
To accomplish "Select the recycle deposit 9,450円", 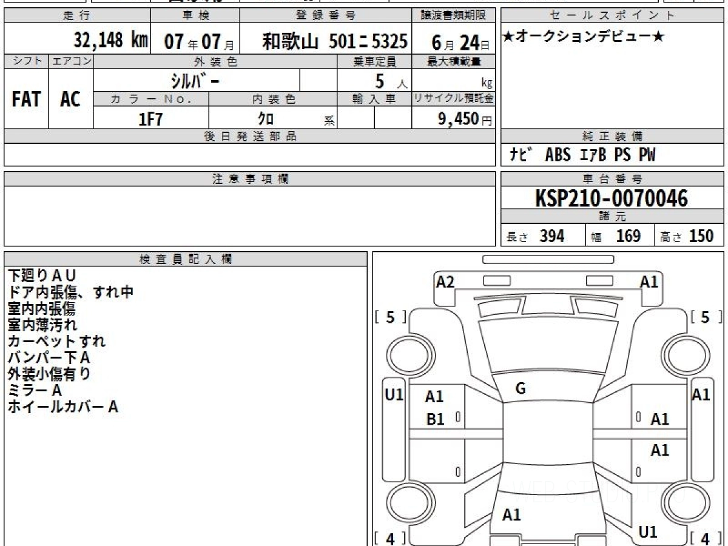I will coord(465,119).
